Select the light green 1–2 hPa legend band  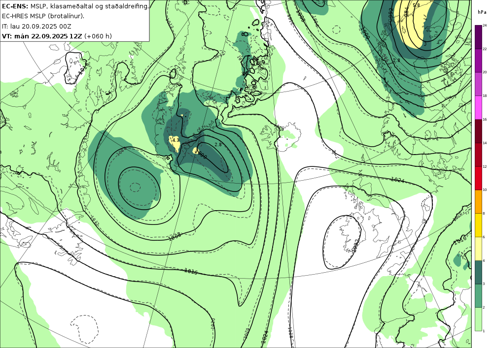click(478, 319)
